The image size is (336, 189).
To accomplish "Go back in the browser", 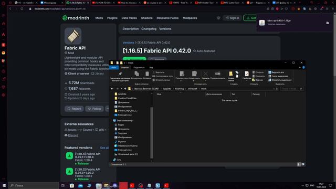I will (10, 9).
